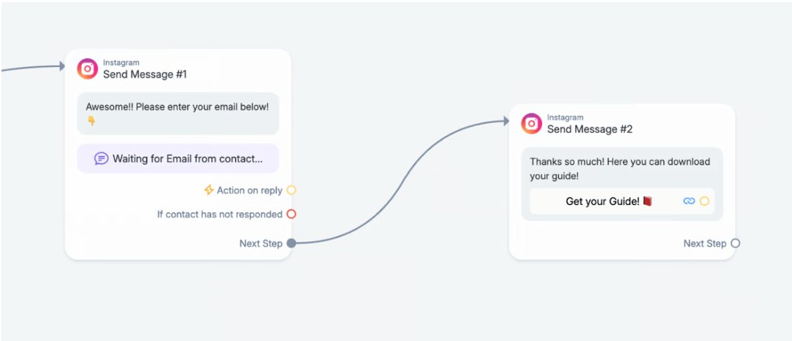Click the empty Next Step connector on Send Message #2
792x341 pixels.
(735, 243)
